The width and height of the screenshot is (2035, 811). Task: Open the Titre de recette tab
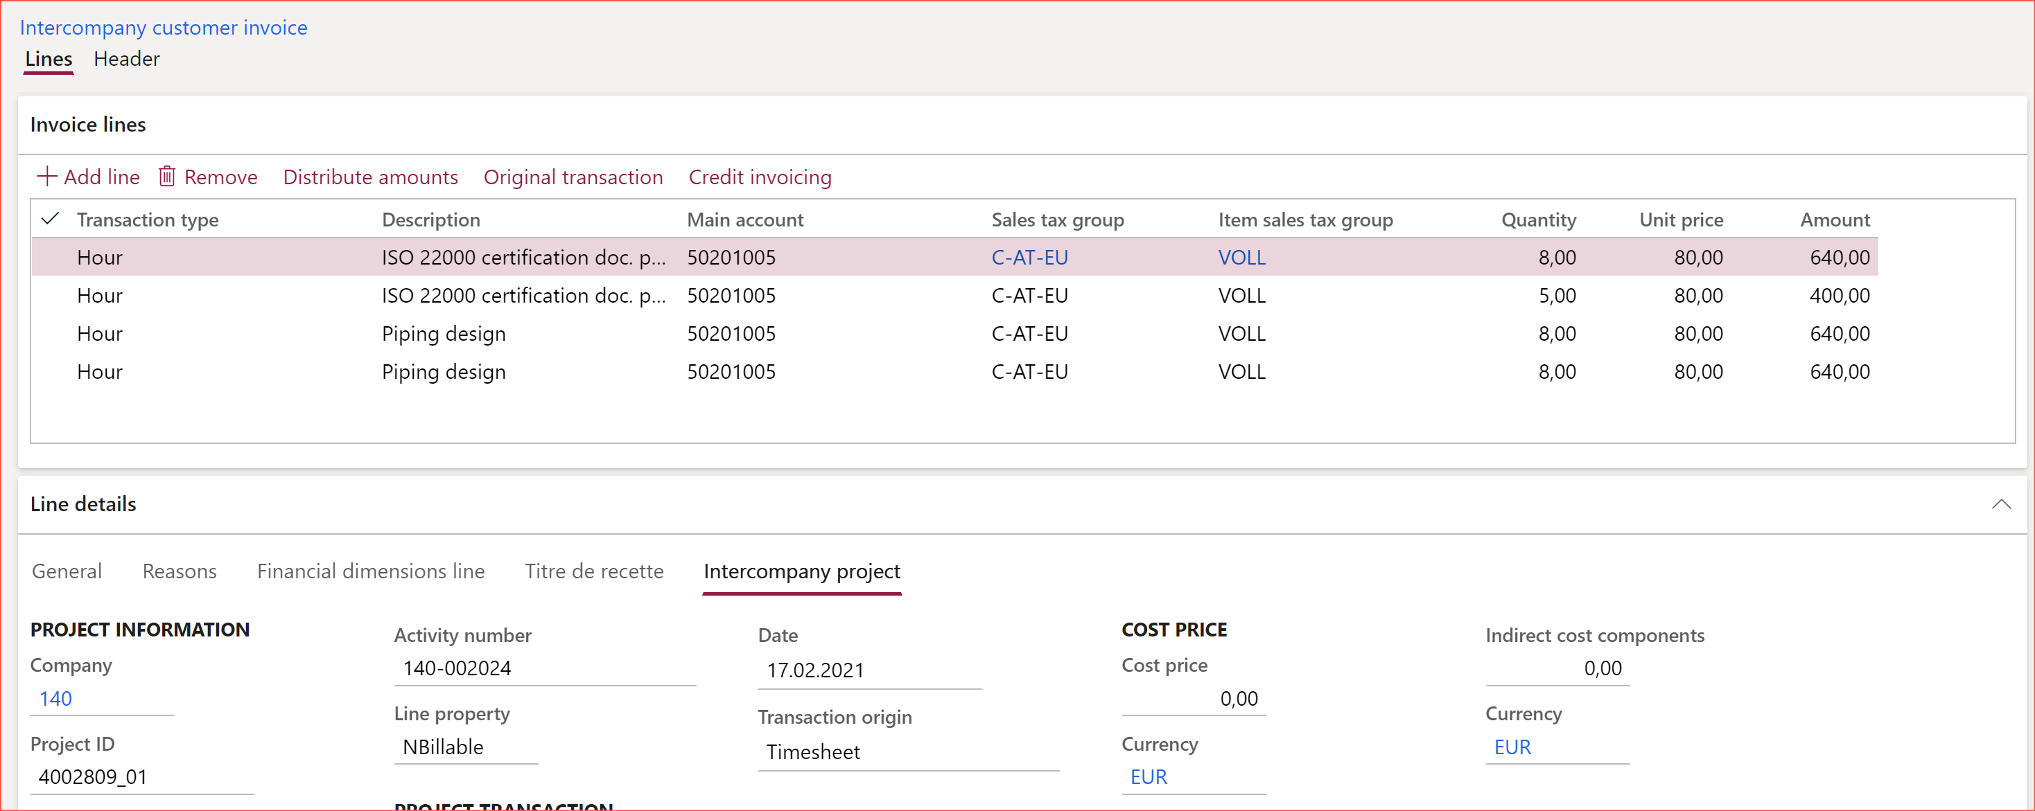[x=594, y=571]
